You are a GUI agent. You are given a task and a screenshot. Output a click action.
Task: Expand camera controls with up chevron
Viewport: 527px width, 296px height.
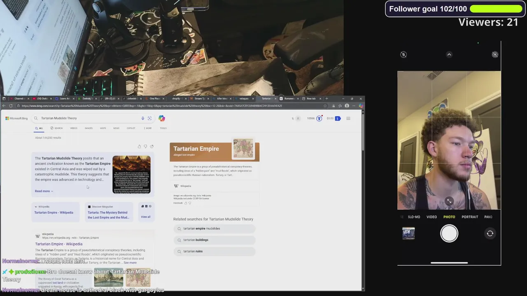pos(449,55)
